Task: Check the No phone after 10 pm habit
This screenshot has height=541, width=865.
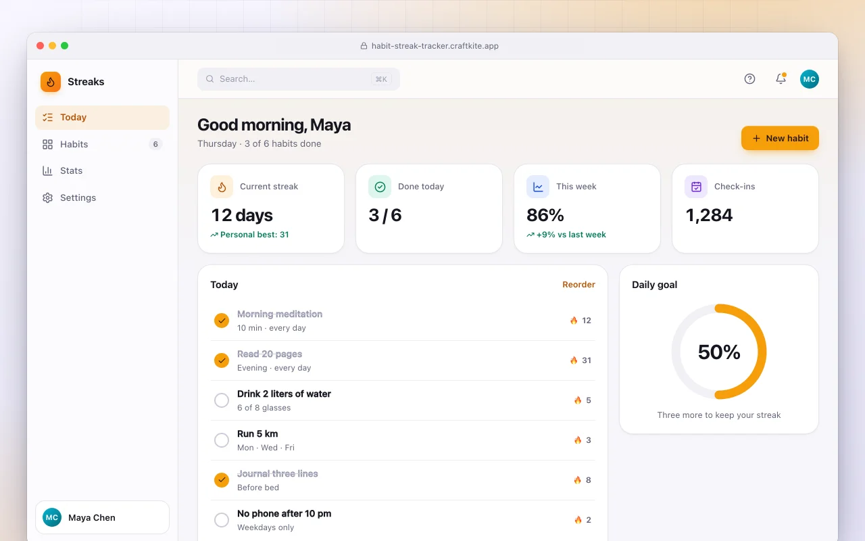Action: point(222,520)
